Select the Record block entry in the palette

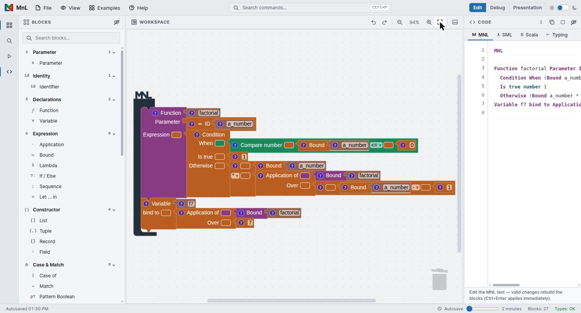tap(47, 241)
